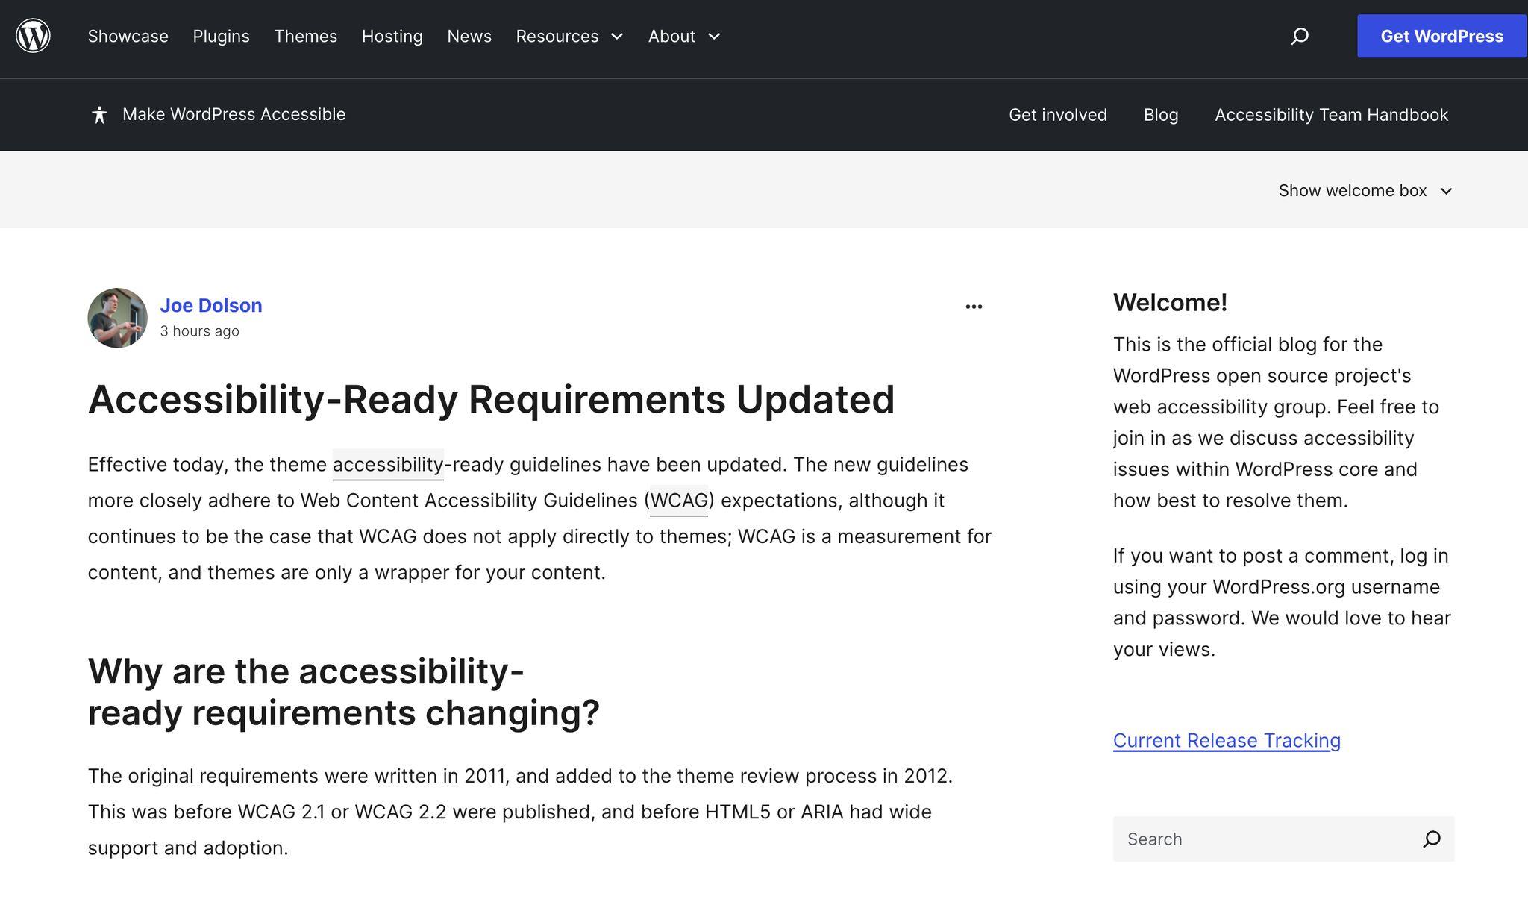Click the accessibility figure icon
Image resolution: width=1528 pixels, height=899 pixels.
point(99,115)
